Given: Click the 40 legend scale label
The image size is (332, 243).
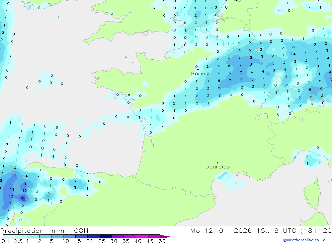Looking at the screenshot, I should coord(138,241).
